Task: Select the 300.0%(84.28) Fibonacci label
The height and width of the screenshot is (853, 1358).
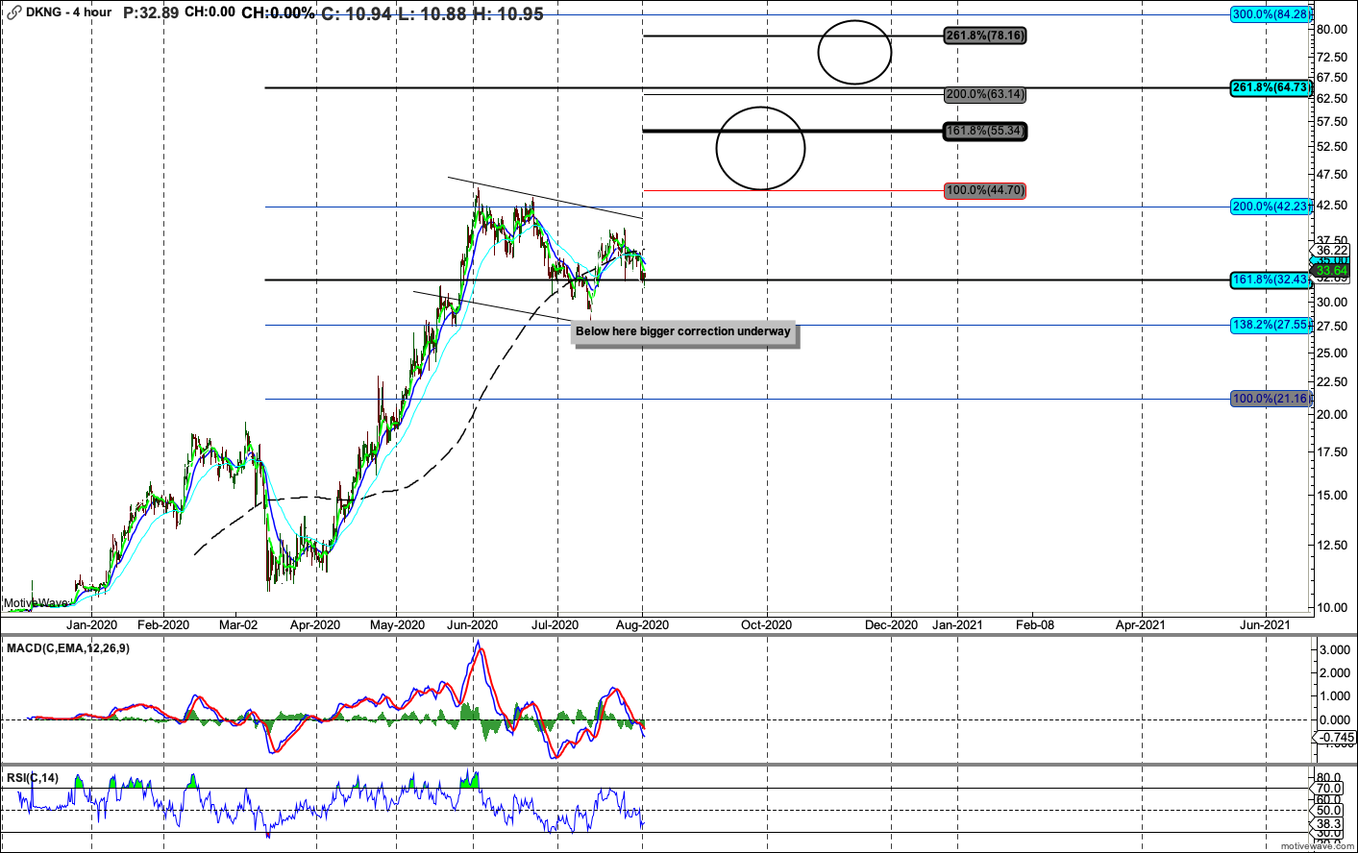Action: [x=1271, y=14]
